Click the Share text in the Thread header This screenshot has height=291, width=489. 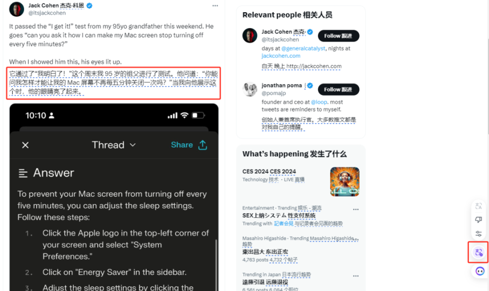click(x=181, y=145)
